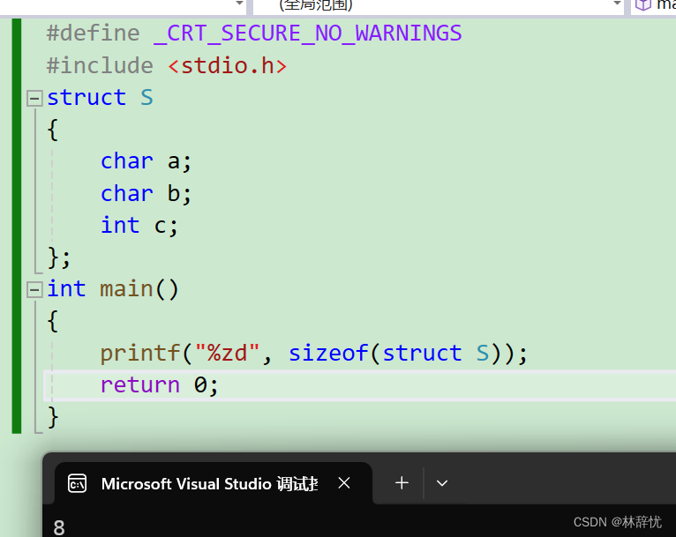Add a new terminal tab with plus button
This screenshot has width=676, height=537.
click(x=402, y=483)
